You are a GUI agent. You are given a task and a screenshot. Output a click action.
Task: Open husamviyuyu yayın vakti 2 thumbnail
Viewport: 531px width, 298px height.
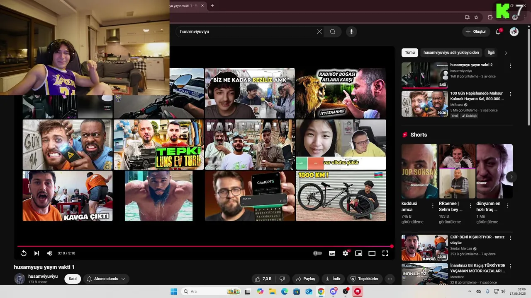coord(424,75)
